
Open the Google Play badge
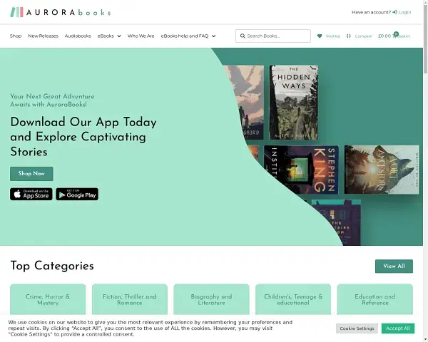point(77,194)
